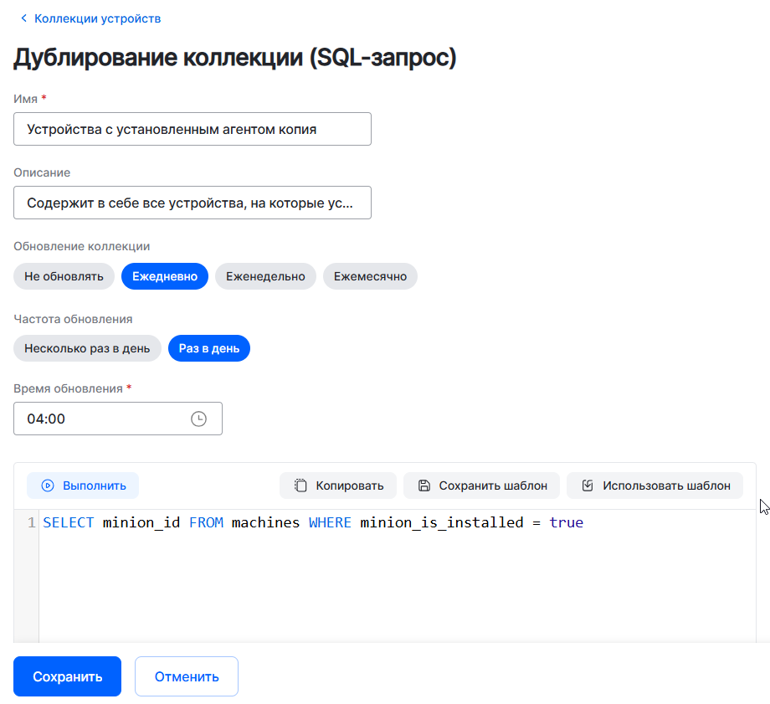Click into the Описание field

[x=192, y=203]
